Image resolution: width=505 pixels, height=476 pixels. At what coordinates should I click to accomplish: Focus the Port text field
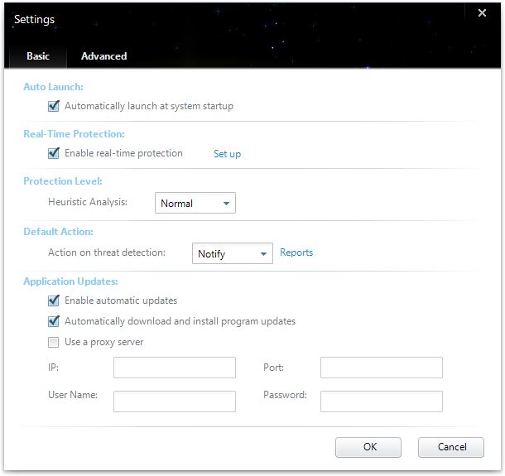pyautogui.click(x=381, y=368)
